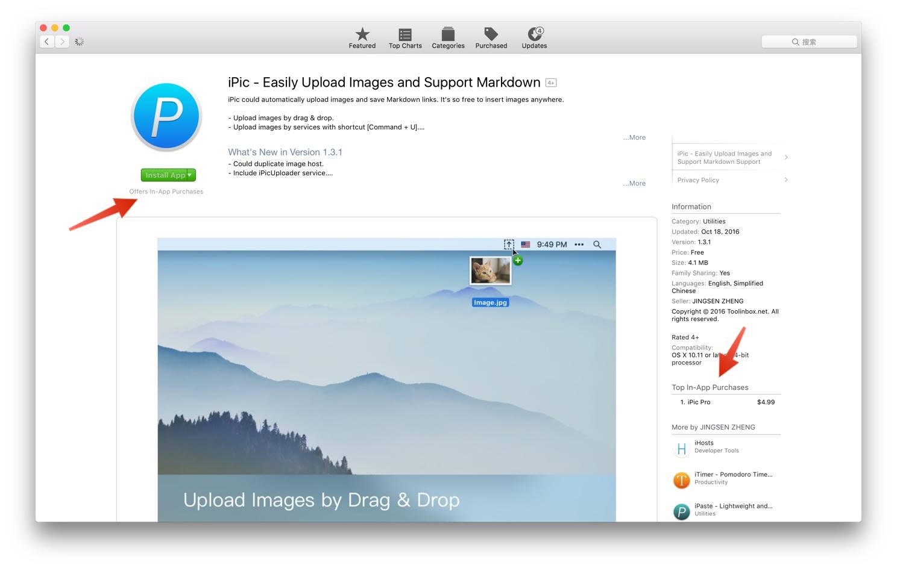Expand app description with More

(x=634, y=137)
